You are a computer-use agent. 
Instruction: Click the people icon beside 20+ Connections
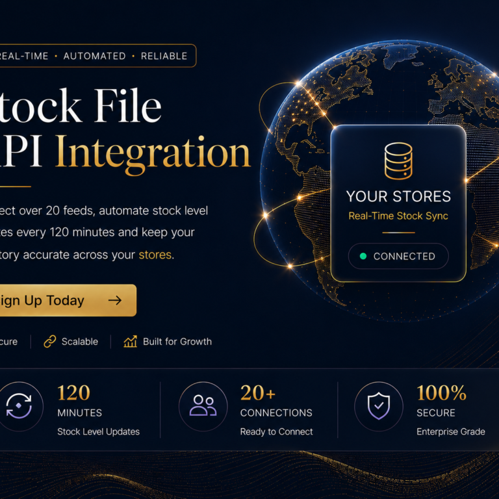click(x=203, y=405)
